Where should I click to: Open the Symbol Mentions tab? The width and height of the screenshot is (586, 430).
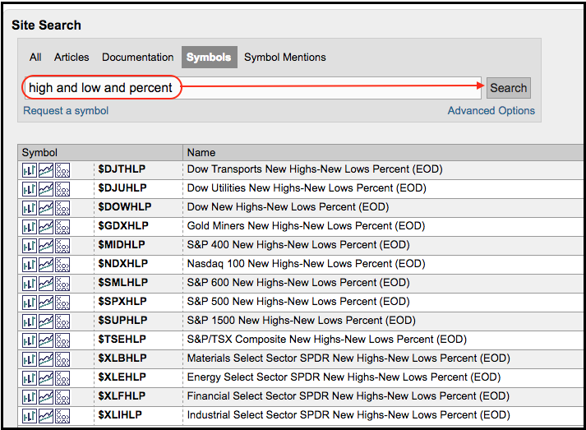[x=284, y=58]
